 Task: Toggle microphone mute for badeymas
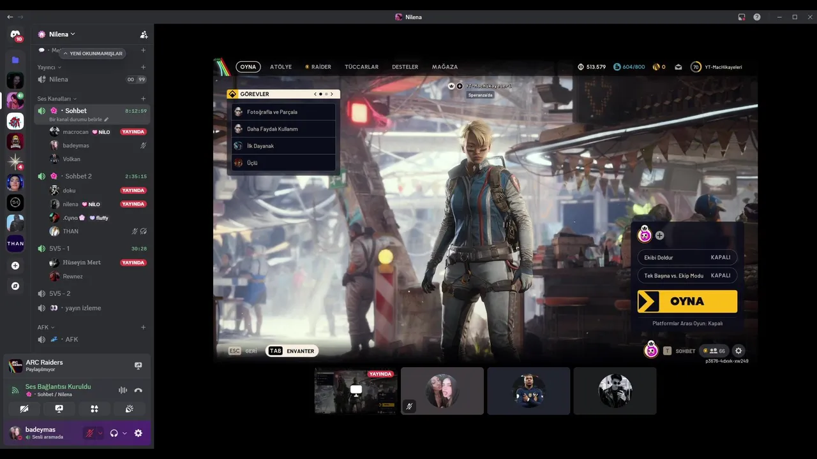click(90, 433)
